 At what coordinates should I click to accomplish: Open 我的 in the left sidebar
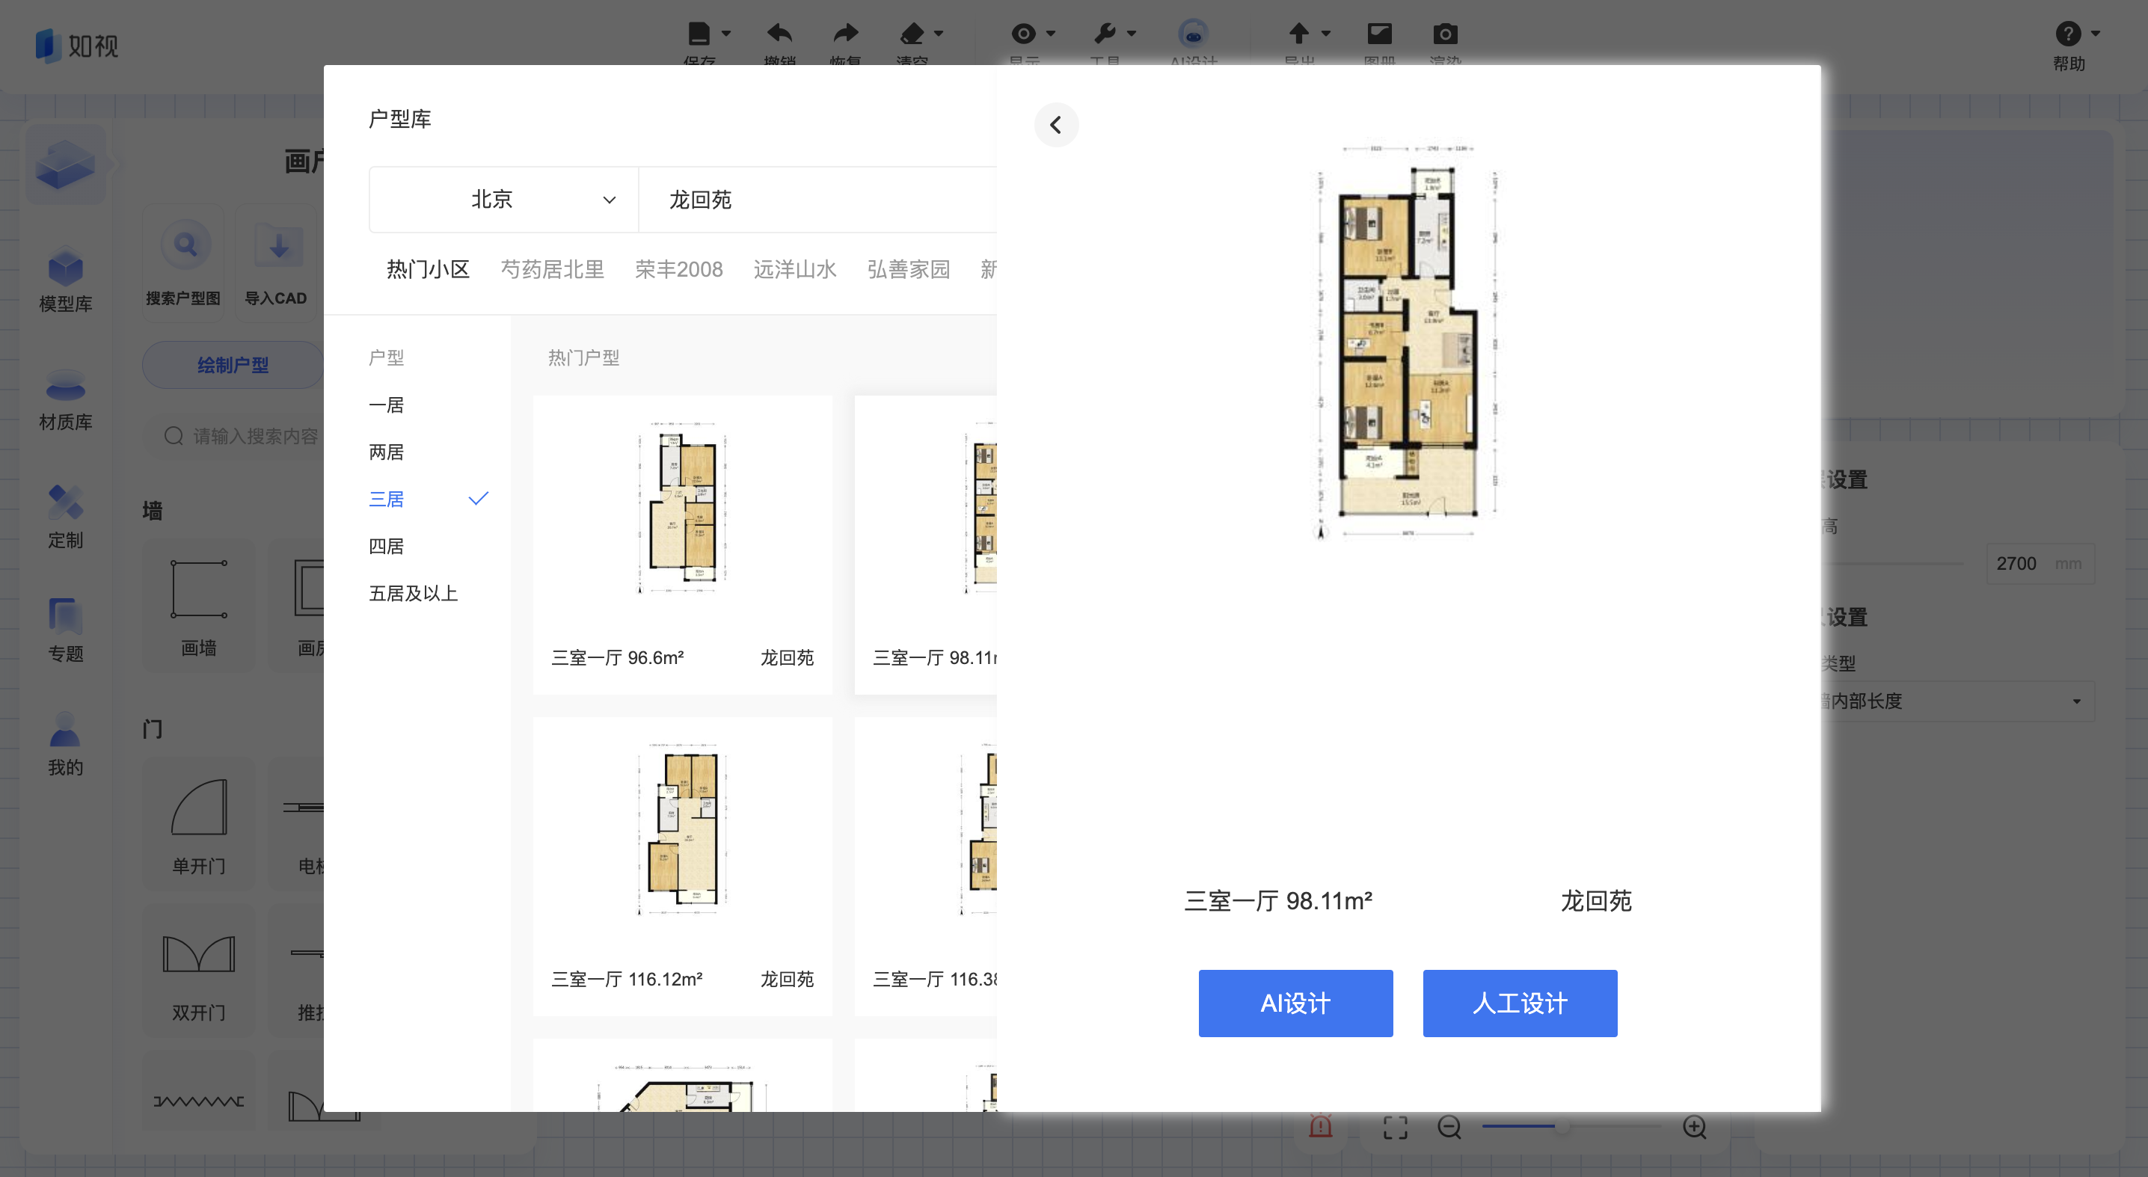click(x=65, y=744)
